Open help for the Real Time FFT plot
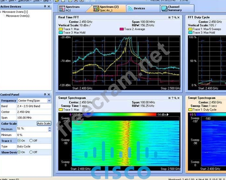Image resolution: width=226 pixels, height=180 pixels. tap(172, 17)
